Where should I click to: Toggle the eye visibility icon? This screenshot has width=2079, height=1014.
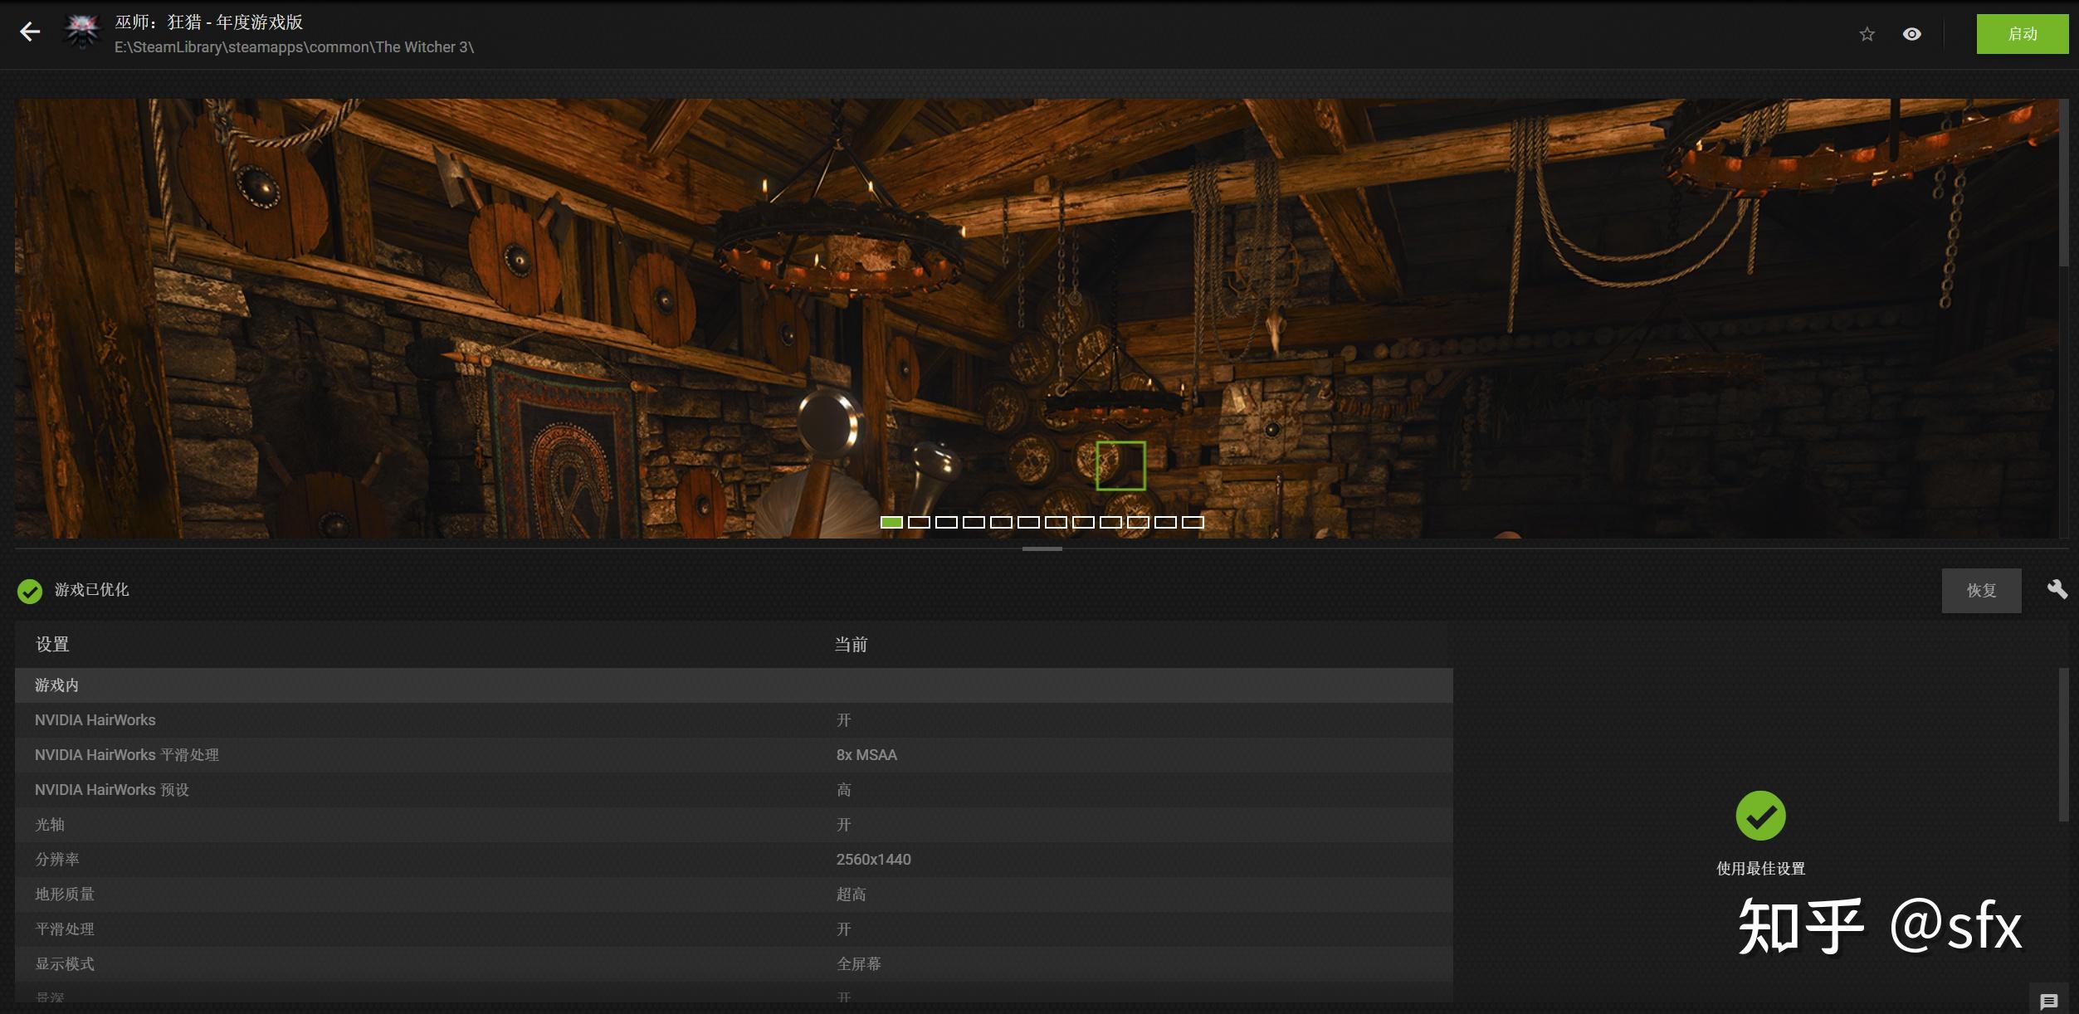click(1911, 34)
